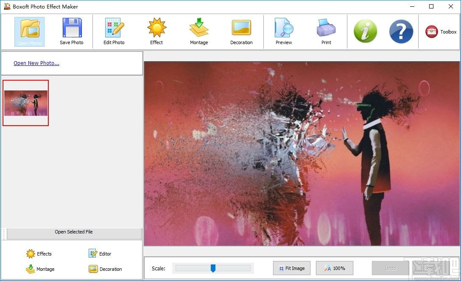The width and height of the screenshot is (461, 281).
Task: Select Effects in the bottom-left panel
Action: click(39, 253)
